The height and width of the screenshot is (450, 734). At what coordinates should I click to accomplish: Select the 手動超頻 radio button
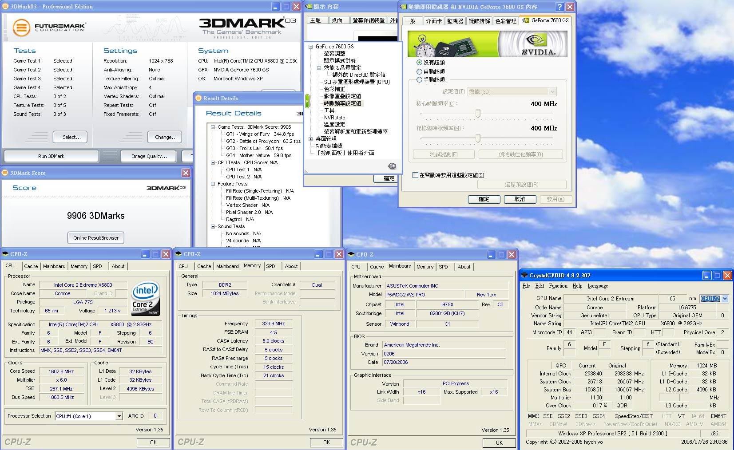click(x=419, y=80)
